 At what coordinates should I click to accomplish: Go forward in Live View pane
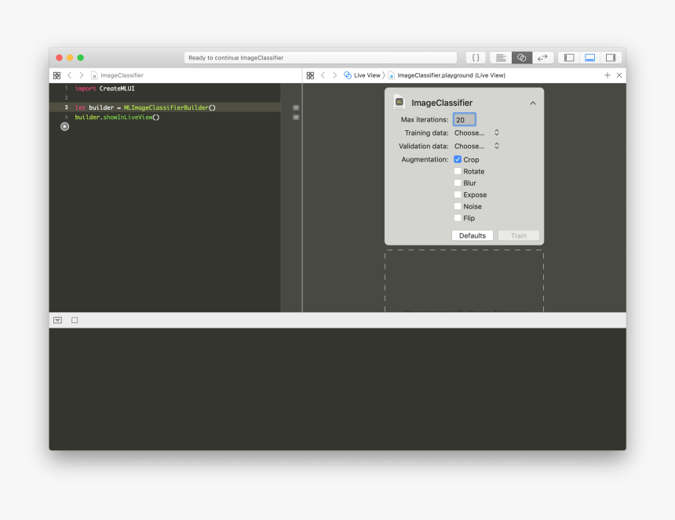pyautogui.click(x=335, y=75)
